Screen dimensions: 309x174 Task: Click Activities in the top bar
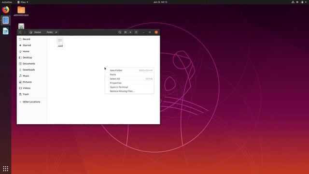(7, 2)
